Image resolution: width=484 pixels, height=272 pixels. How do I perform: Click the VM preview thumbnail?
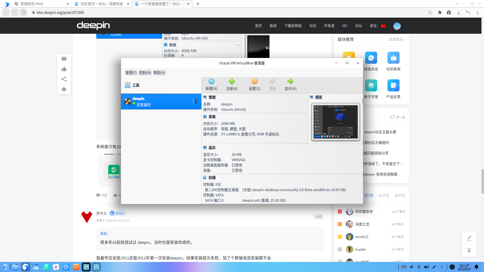click(x=335, y=122)
